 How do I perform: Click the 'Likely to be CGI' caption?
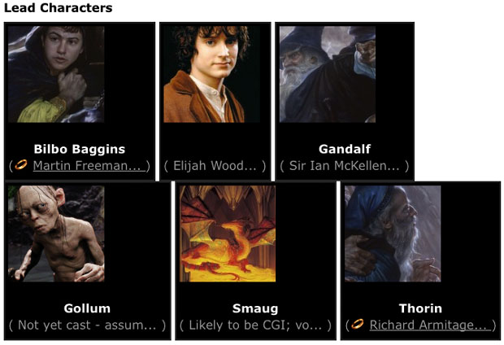255,325
